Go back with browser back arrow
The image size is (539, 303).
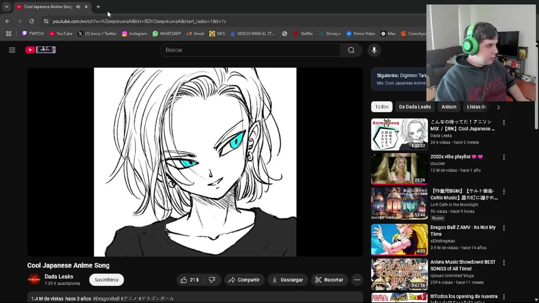pos(7,21)
